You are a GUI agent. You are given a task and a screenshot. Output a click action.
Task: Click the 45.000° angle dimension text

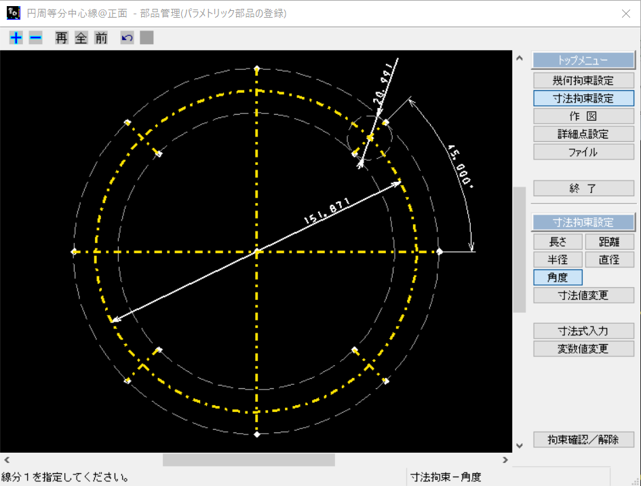pyautogui.click(x=461, y=166)
